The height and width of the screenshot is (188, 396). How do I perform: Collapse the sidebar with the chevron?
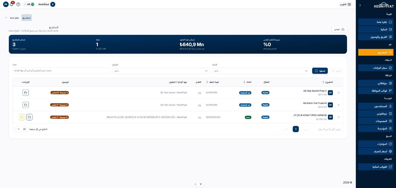tap(360, 5)
